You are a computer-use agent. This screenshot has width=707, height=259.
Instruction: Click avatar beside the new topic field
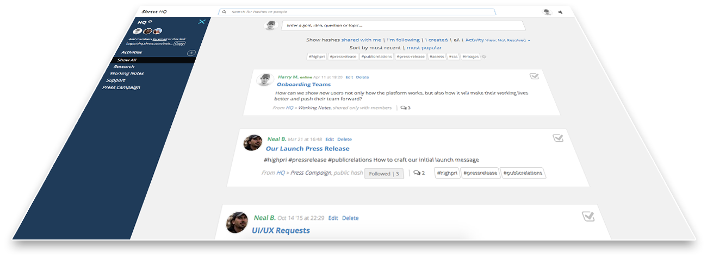[x=270, y=26]
